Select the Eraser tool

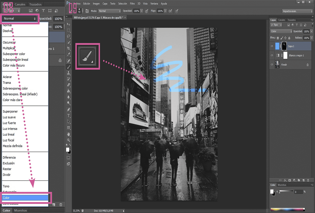coord(69,85)
